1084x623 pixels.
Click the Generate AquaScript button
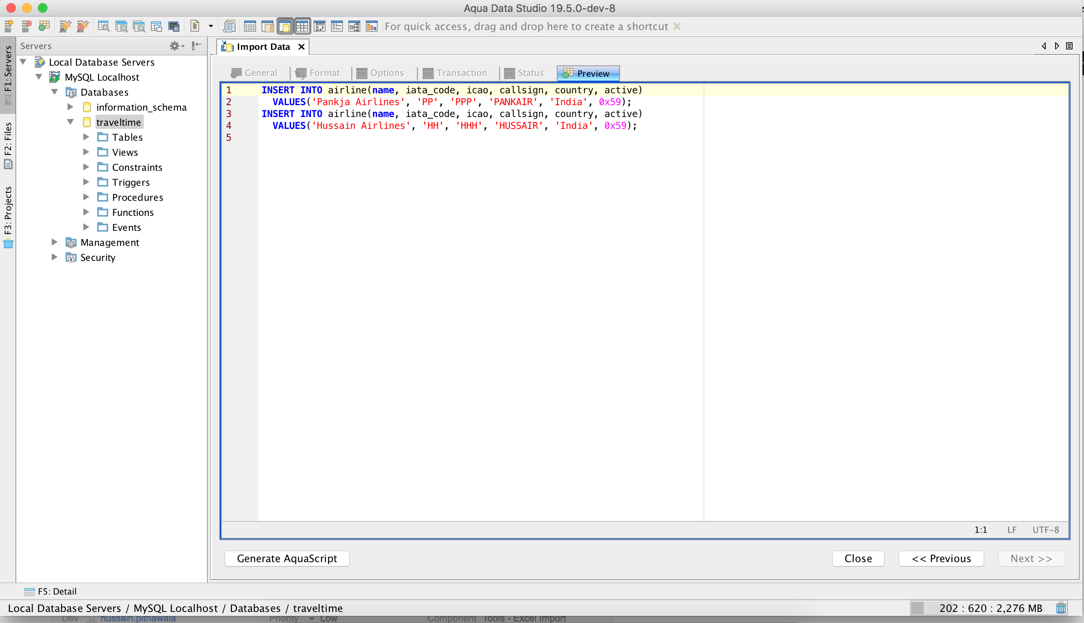pyautogui.click(x=287, y=559)
